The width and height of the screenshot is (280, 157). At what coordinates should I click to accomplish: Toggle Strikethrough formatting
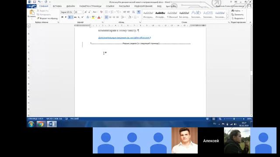pyautogui.click(x=75, y=17)
